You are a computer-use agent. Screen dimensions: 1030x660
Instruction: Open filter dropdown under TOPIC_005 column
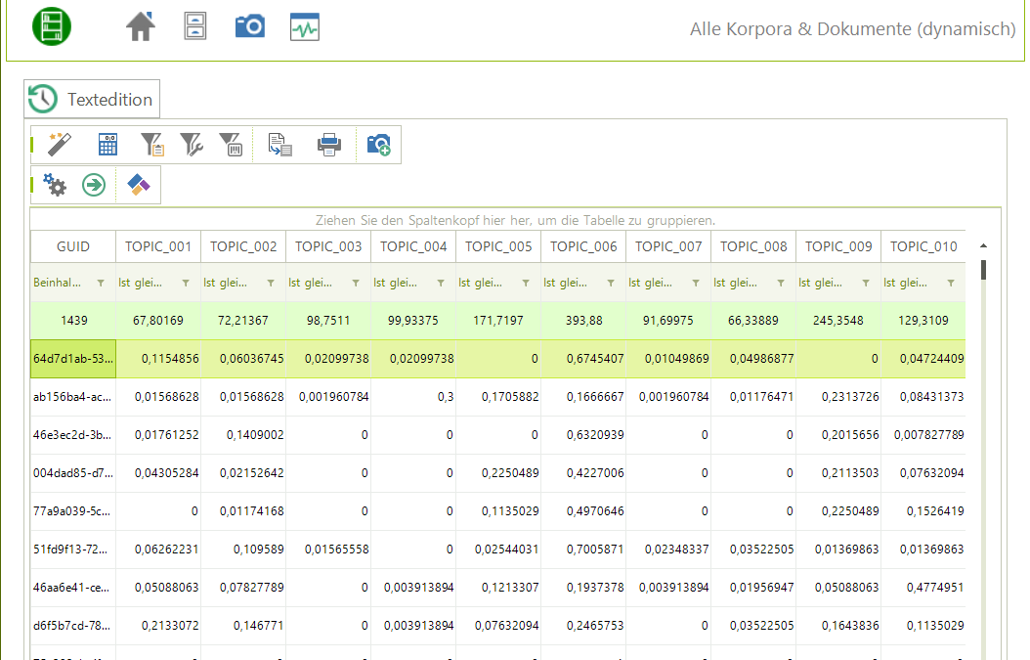pos(526,284)
